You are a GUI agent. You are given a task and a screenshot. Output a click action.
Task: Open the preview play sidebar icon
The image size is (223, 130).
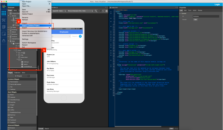pyautogui.click(x=4, y=34)
